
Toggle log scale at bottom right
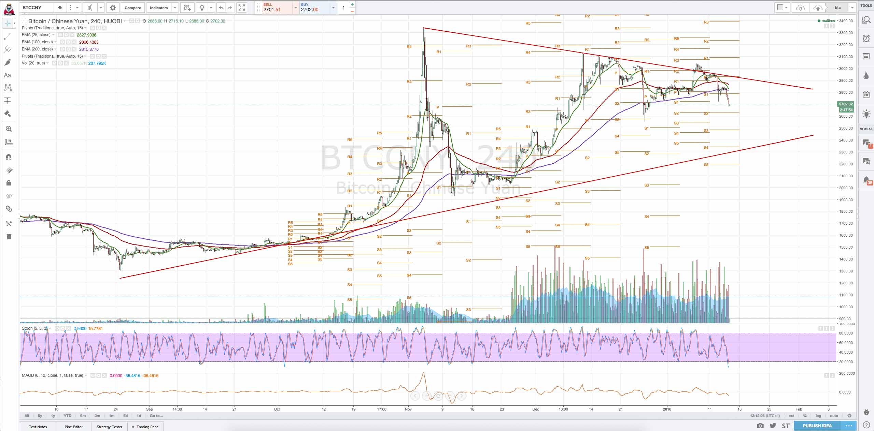[818, 416]
